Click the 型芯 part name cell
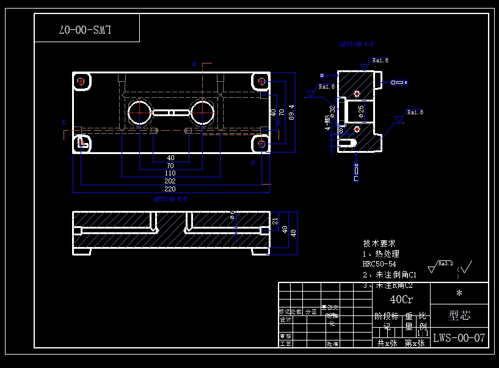Image resolution: width=499 pixels, height=368 pixels. click(x=459, y=315)
